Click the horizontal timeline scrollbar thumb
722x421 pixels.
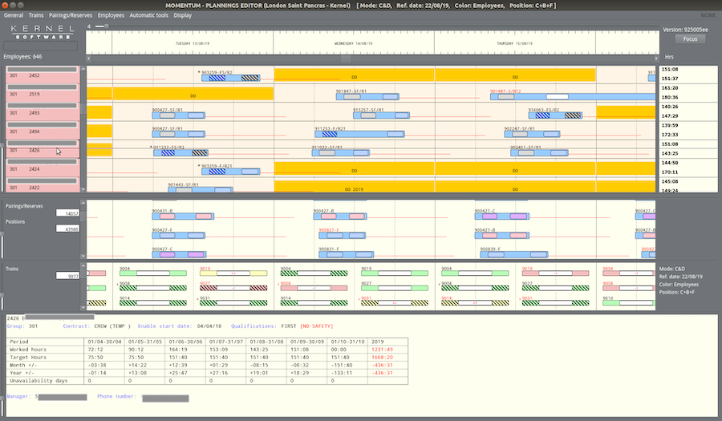[x=346, y=59]
